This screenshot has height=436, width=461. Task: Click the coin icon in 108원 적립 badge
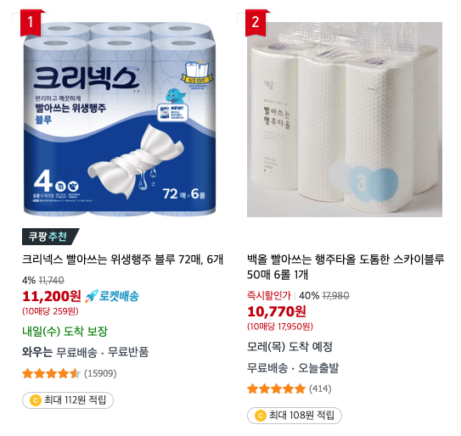coord(261,416)
